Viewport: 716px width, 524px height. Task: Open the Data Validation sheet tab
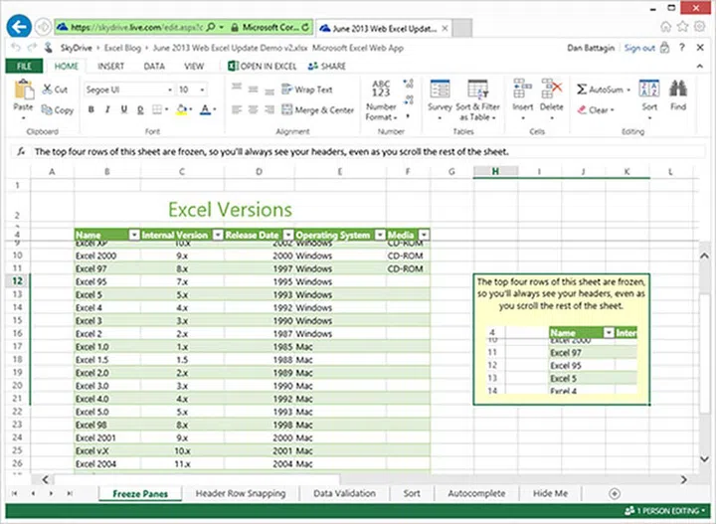tap(344, 493)
